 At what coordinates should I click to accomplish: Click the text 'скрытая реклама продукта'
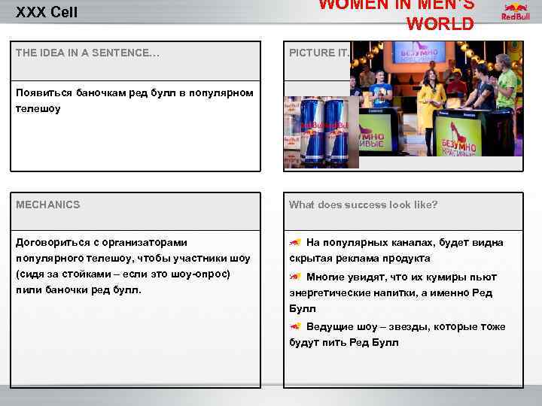tap(360, 258)
